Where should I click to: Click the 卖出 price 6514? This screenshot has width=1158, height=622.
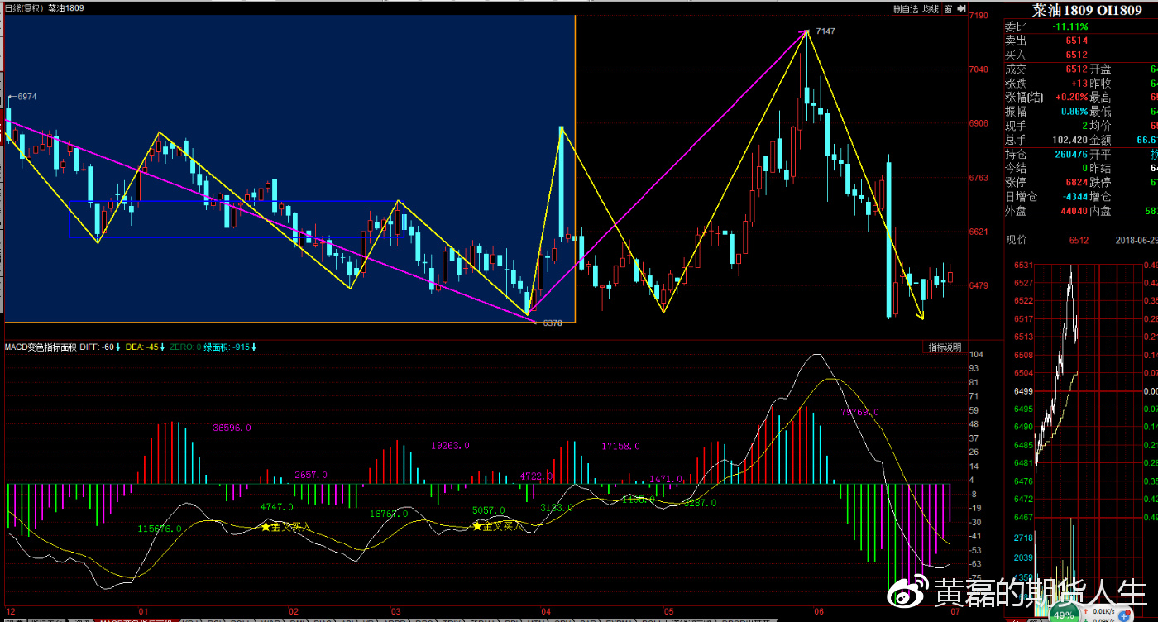[x=1076, y=41]
